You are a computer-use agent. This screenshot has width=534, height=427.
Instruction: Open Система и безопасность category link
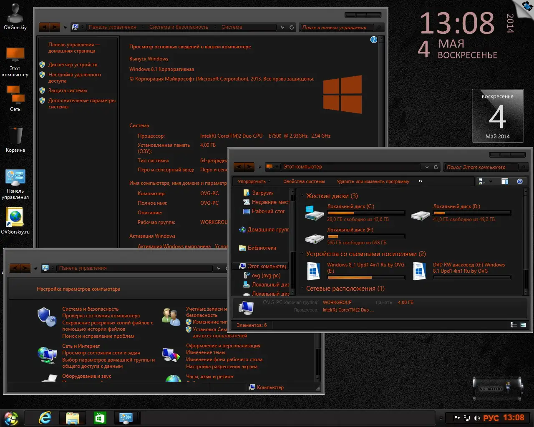(x=91, y=309)
